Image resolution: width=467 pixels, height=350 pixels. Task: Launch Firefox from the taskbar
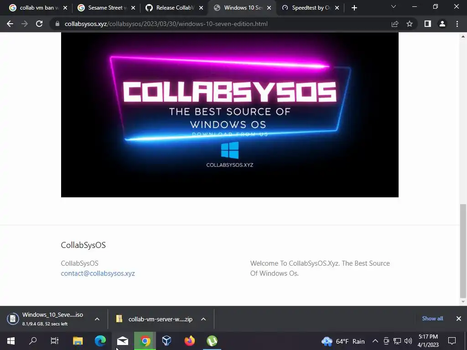coord(189,341)
